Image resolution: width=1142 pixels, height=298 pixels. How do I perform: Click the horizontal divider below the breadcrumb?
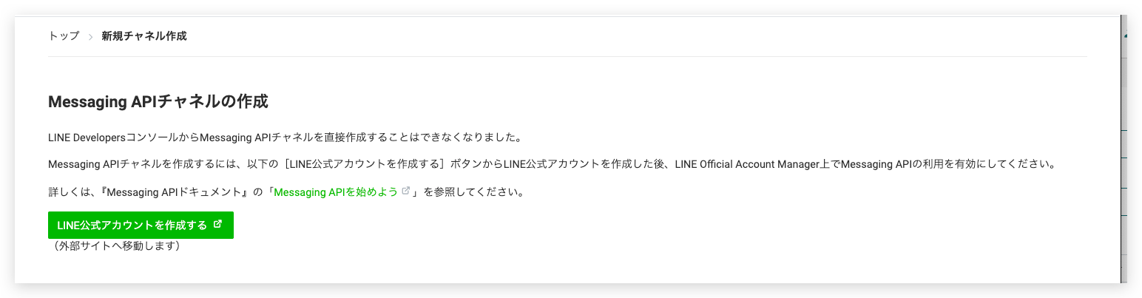click(x=567, y=56)
